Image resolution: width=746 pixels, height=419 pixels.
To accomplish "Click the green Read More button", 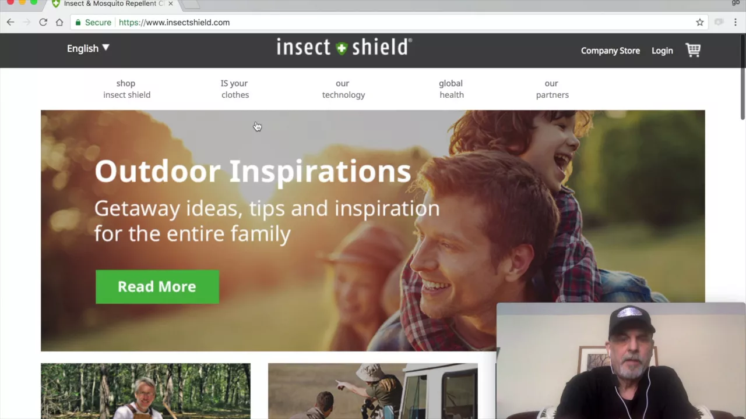I will pyautogui.click(x=157, y=286).
